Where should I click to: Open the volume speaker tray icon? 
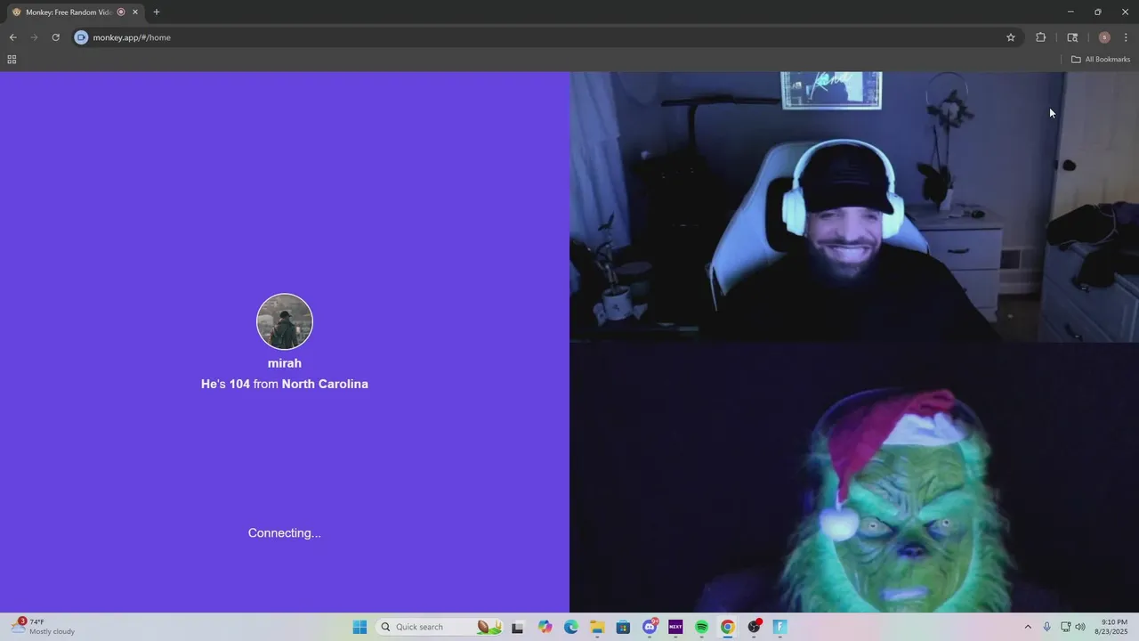tap(1080, 627)
